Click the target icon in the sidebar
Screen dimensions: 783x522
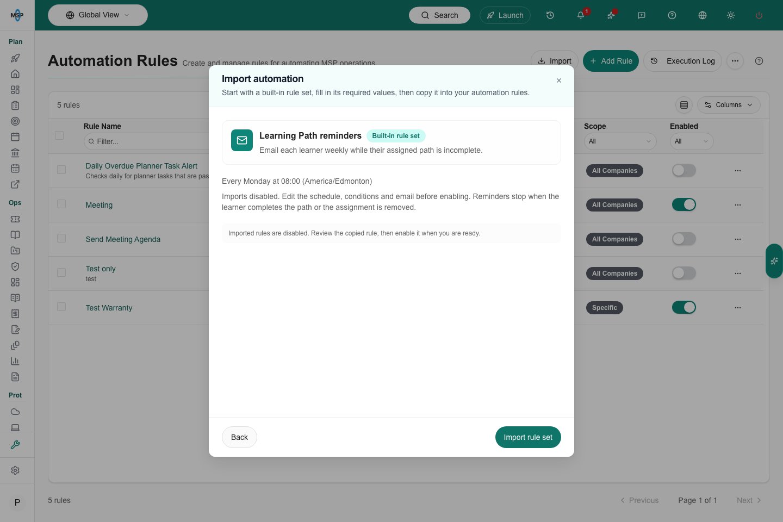coord(15,121)
